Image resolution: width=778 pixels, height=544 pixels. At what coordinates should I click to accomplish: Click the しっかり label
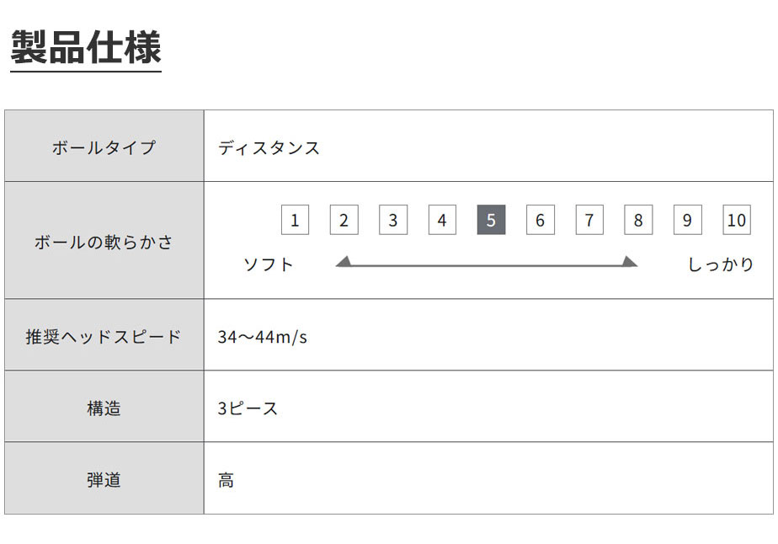(721, 264)
